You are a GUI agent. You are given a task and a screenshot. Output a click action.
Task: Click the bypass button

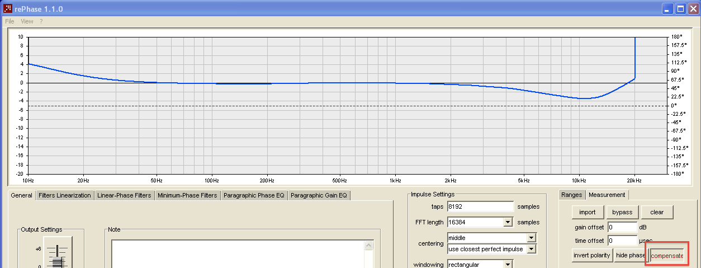622,212
